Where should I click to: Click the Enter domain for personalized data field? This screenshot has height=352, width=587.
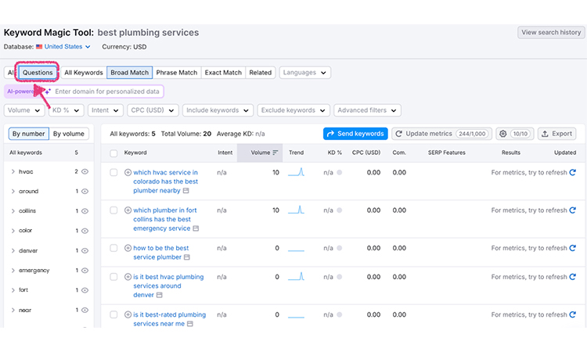106,92
